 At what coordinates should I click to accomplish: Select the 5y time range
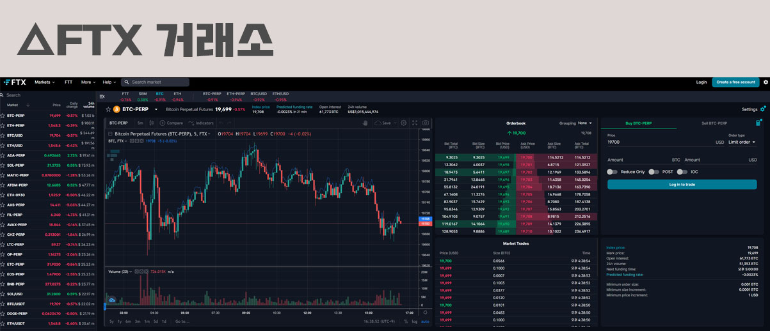click(x=111, y=321)
